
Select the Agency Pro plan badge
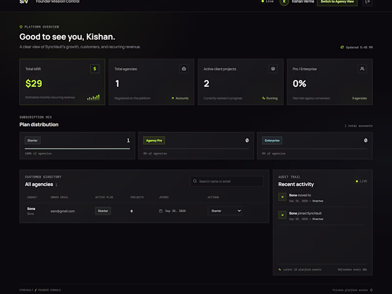coord(154,141)
